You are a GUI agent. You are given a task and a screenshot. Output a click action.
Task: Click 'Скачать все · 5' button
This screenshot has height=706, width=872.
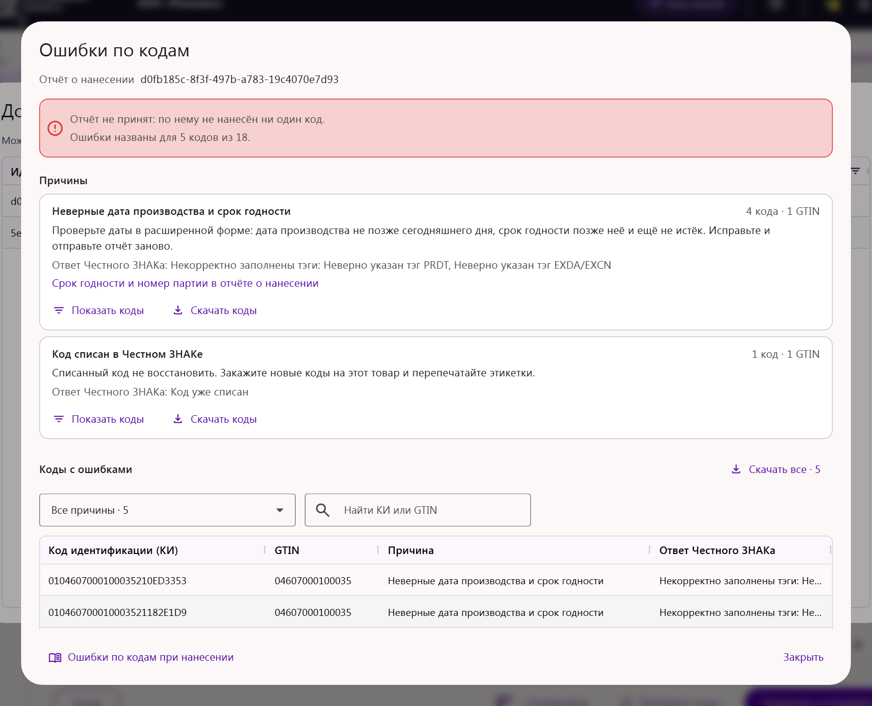tap(776, 469)
